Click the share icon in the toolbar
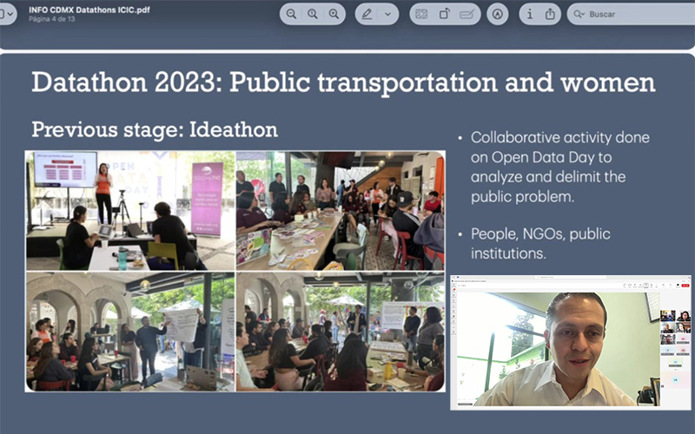This screenshot has width=695, height=434. pos(551,14)
